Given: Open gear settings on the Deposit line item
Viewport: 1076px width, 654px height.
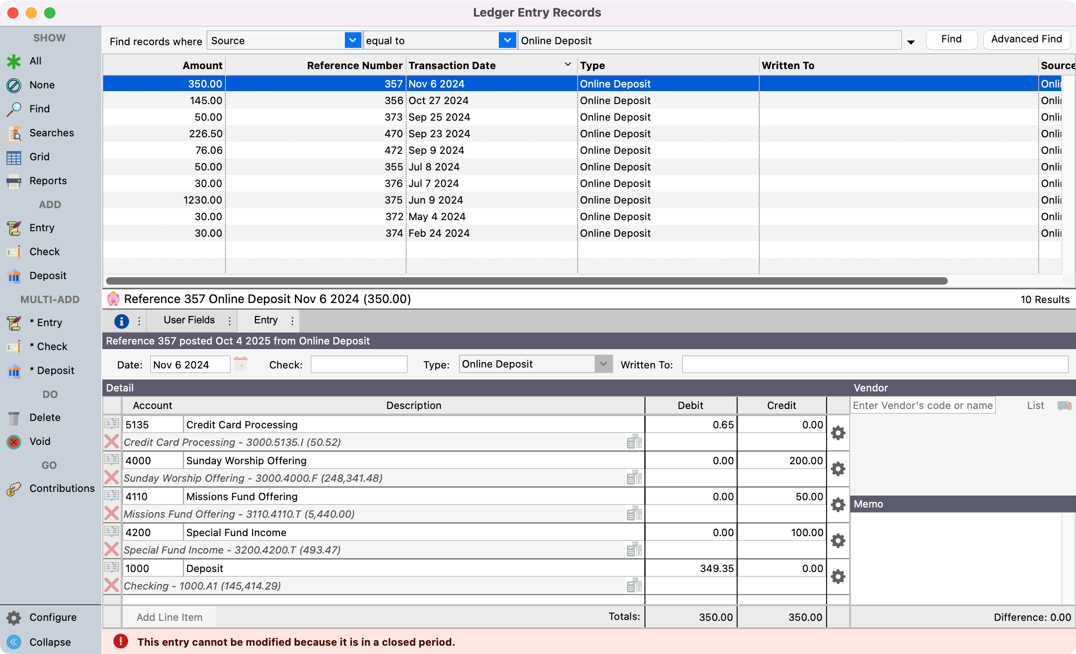Looking at the screenshot, I should click(838, 576).
